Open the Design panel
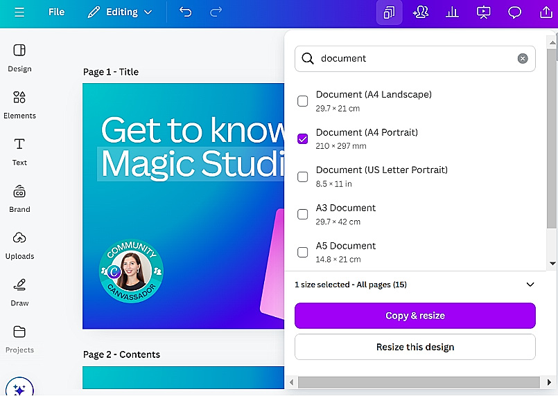Image resolution: width=558 pixels, height=396 pixels. (19, 58)
